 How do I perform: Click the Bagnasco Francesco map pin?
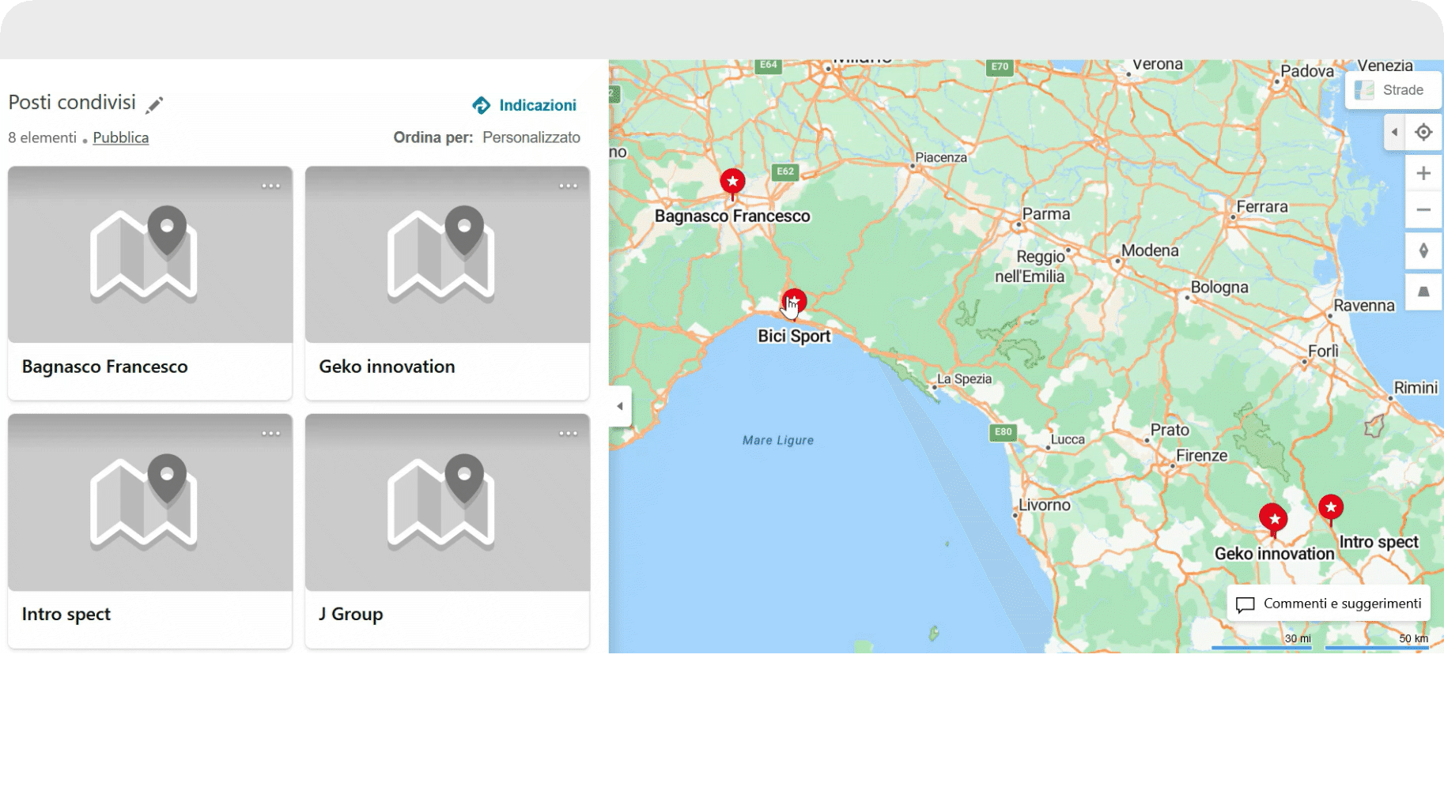(x=732, y=182)
